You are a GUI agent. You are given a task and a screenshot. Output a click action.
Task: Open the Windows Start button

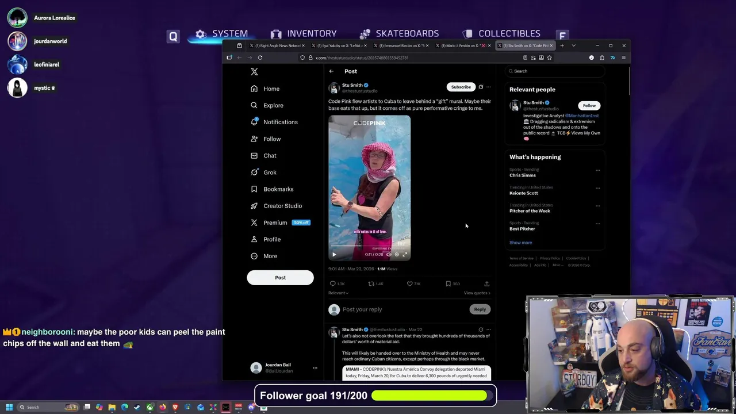tap(9, 407)
